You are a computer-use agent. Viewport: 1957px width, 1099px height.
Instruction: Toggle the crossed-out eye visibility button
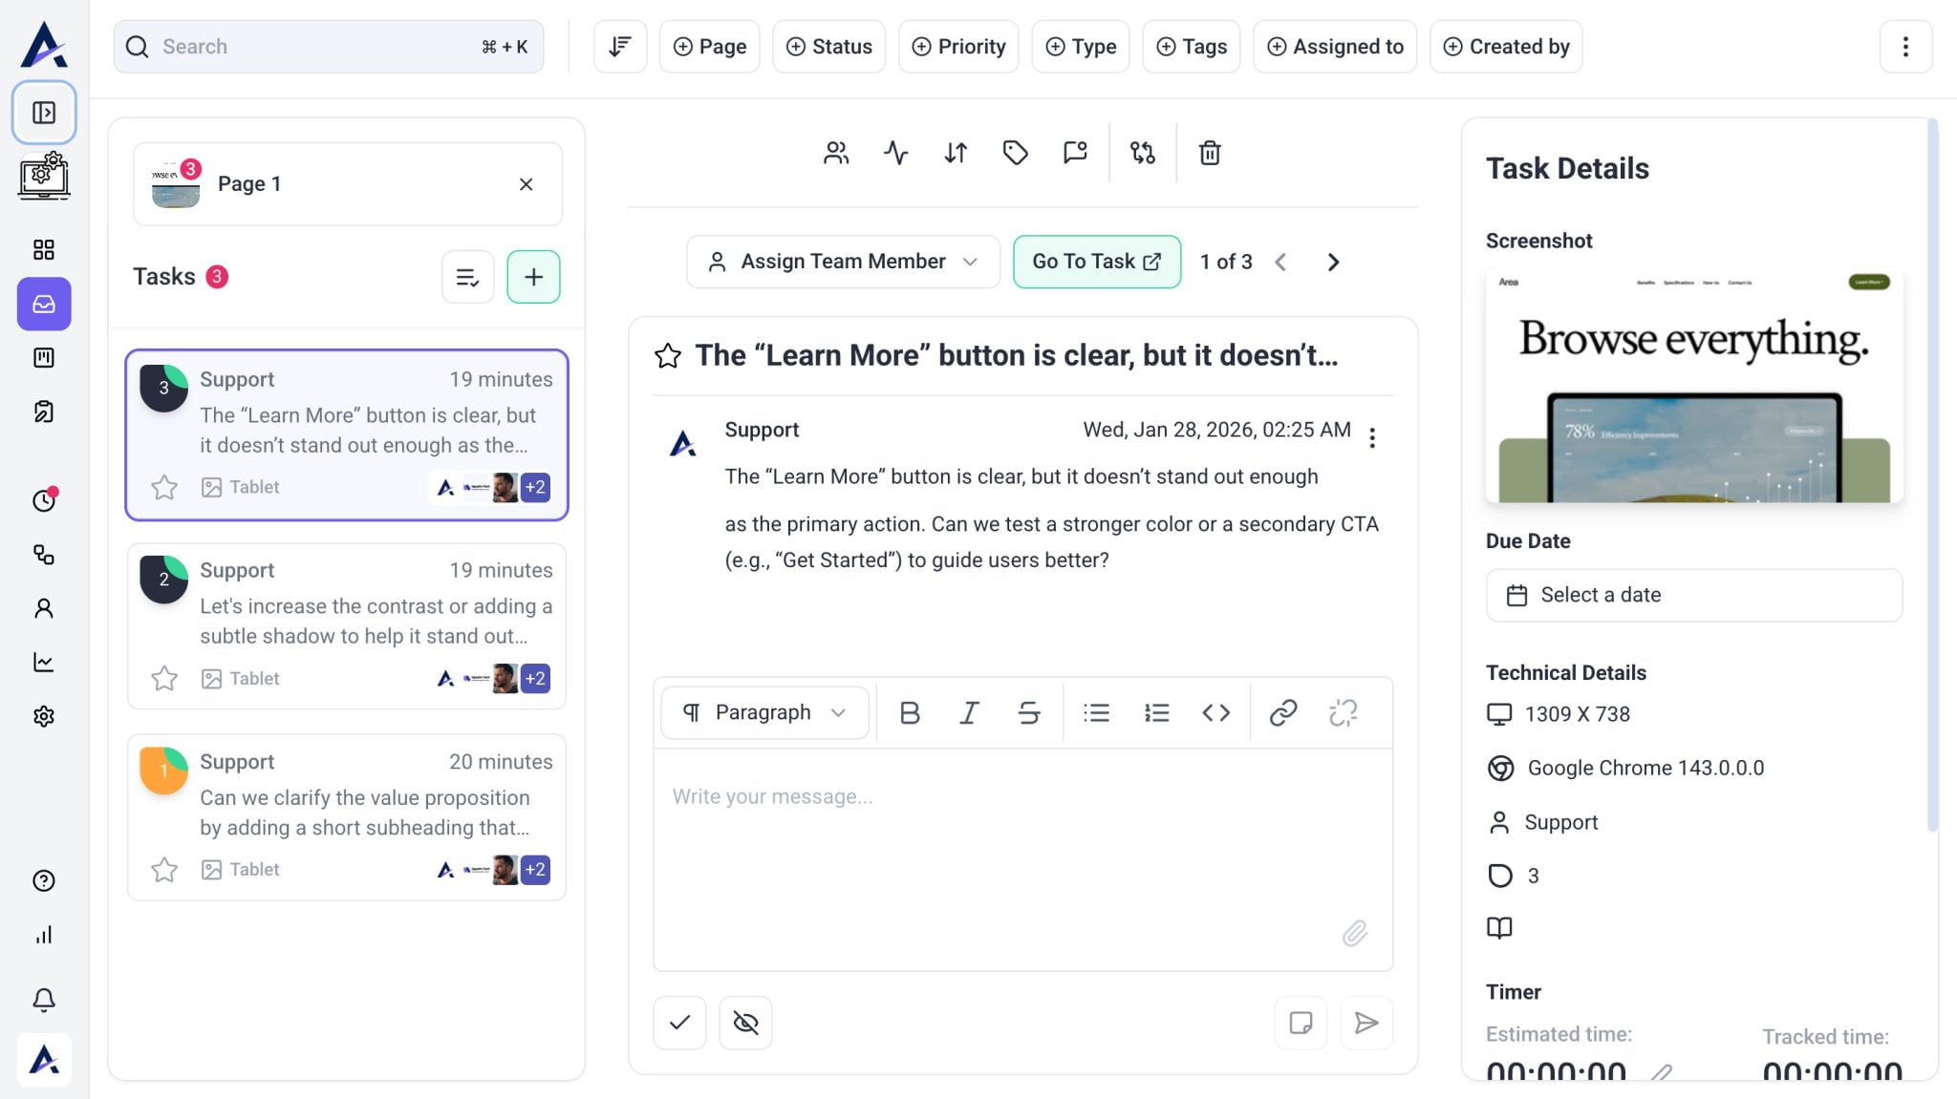pyautogui.click(x=745, y=1023)
